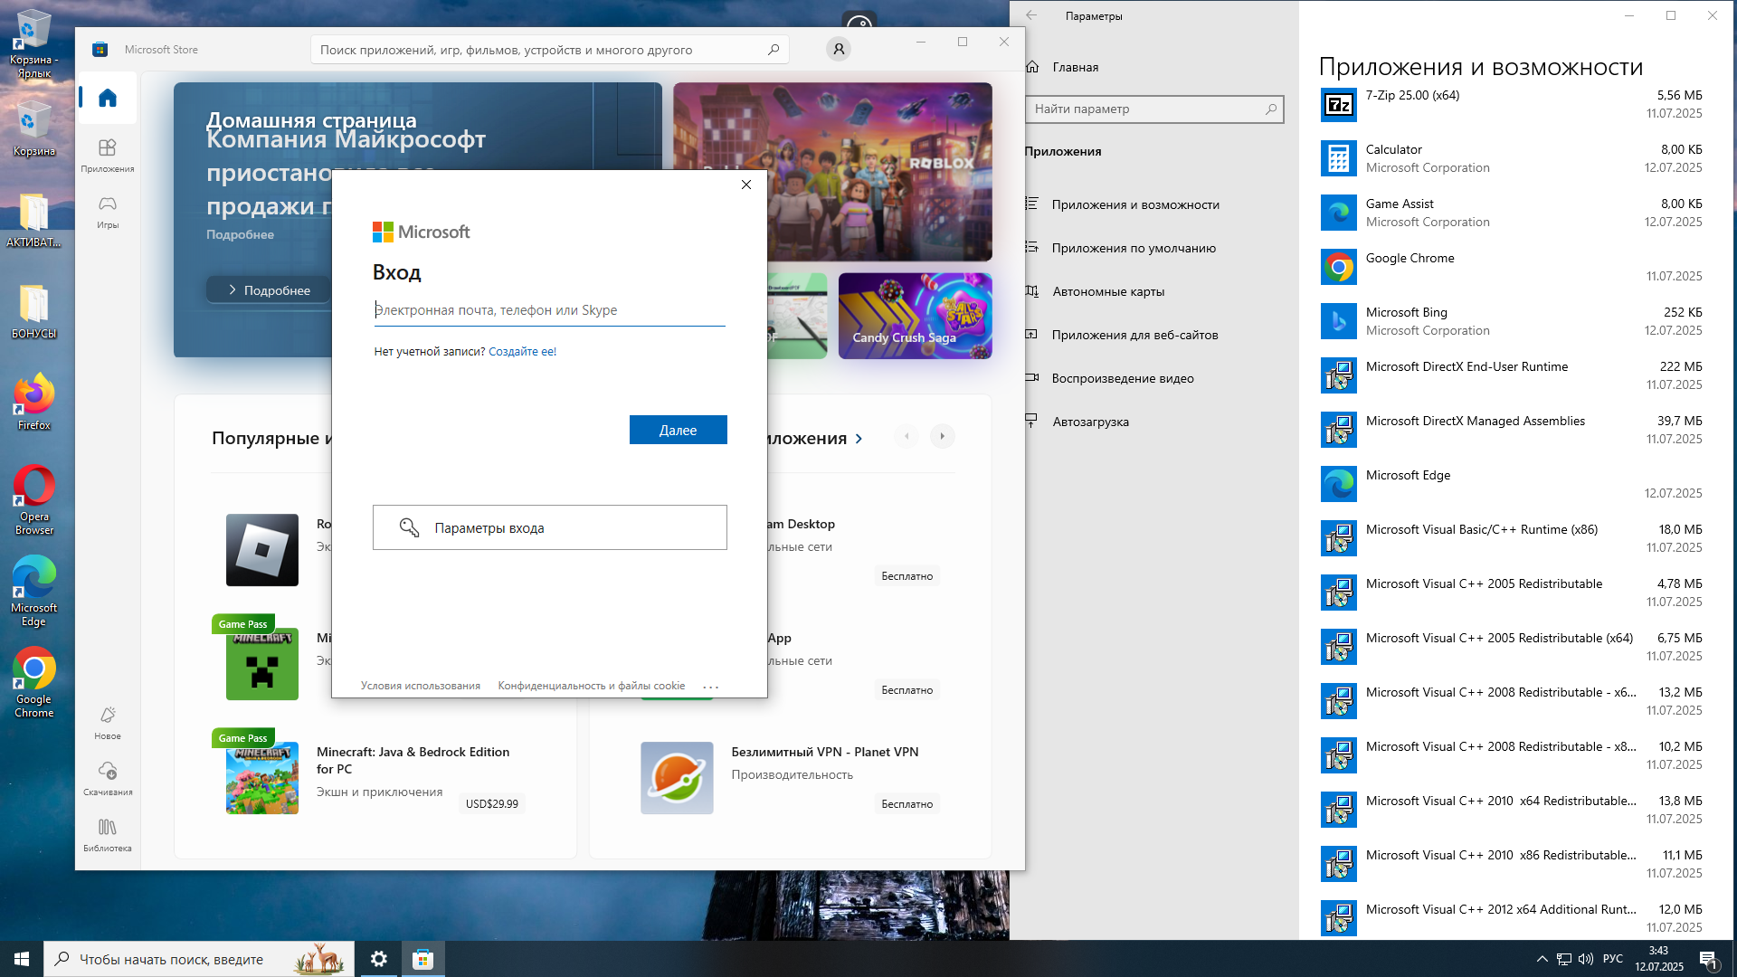The height and width of the screenshot is (977, 1737).
Task: Click back arrow in Параметры window
Action: point(1031,15)
